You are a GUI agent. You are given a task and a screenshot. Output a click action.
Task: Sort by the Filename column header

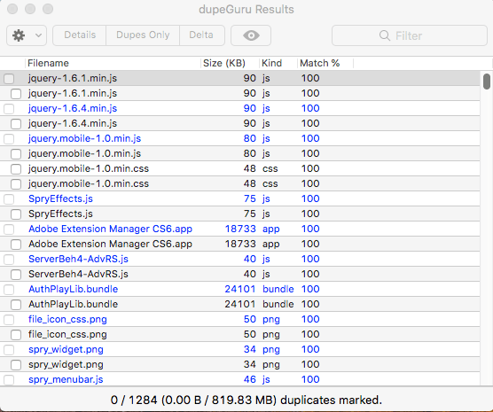pyautogui.click(x=113, y=63)
